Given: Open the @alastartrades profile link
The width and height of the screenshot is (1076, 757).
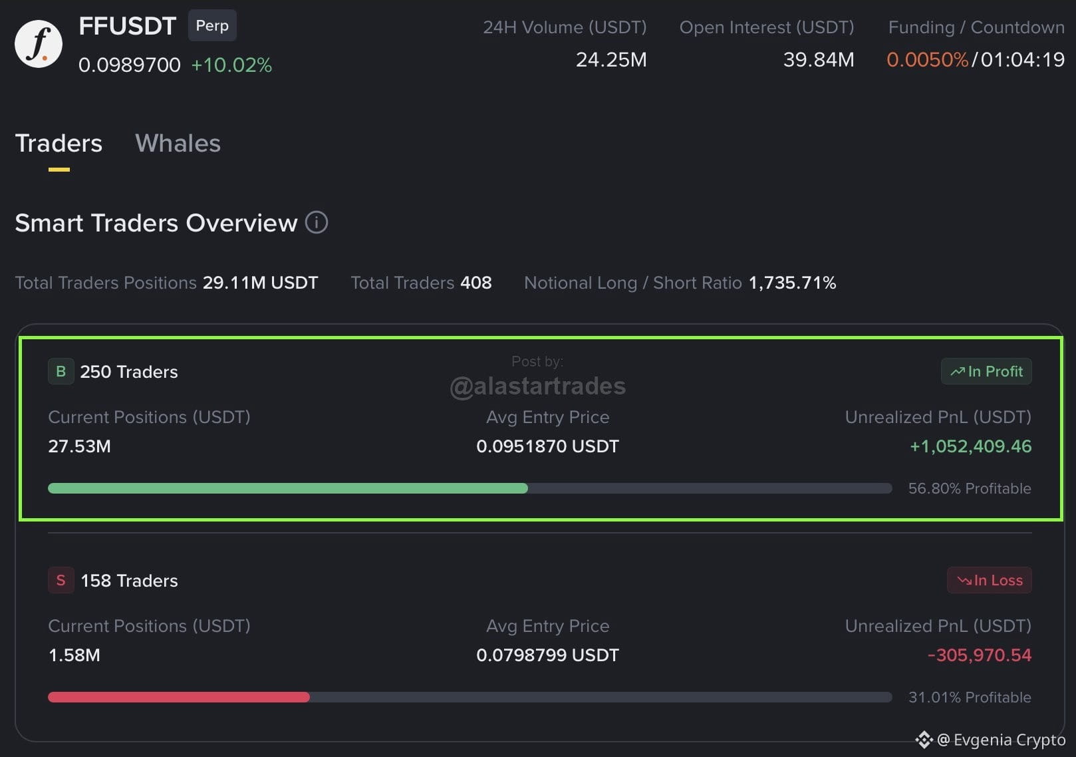Looking at the screenshot, I should [537, 386].
